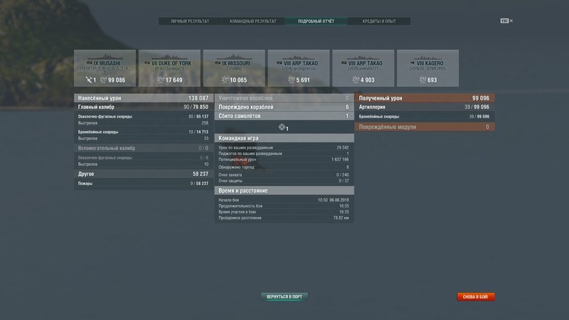The width and height of the screenshot is (569, 320).
Task: Click the Выстрелов 10 row
Action: [x=144, y=164]
